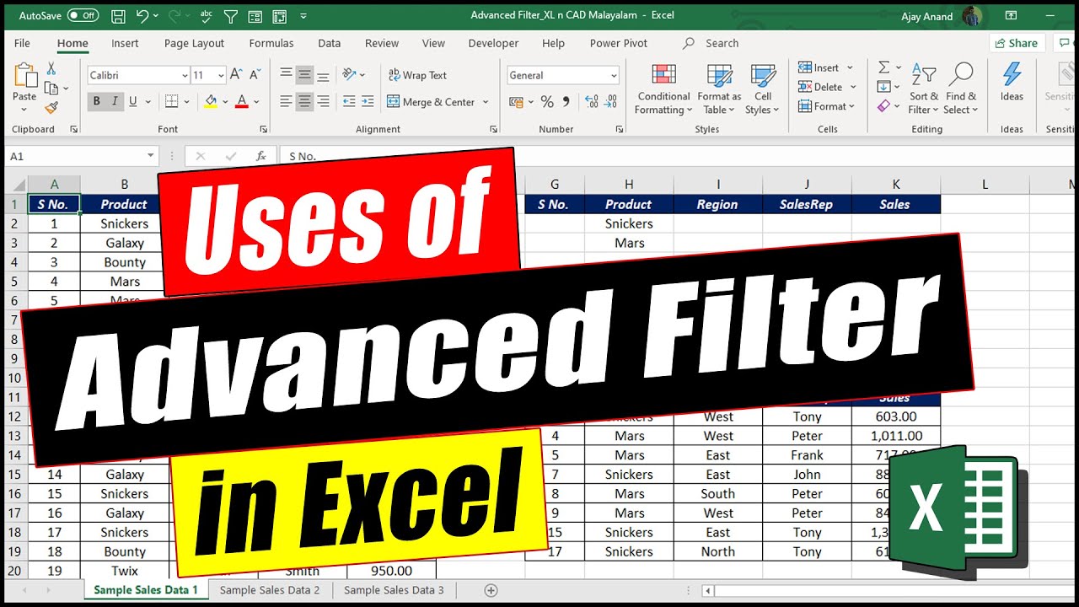Click the filter funnel in quick access toolbar
1079x607 pixels.
click(x=231, y=16)
